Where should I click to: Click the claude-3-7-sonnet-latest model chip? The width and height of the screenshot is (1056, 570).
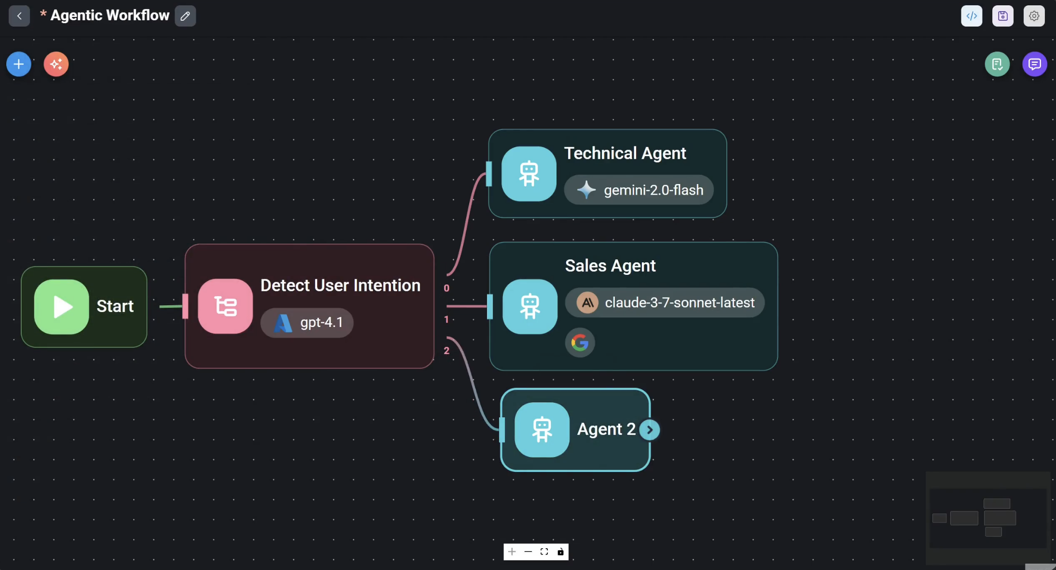coord(665,303)
